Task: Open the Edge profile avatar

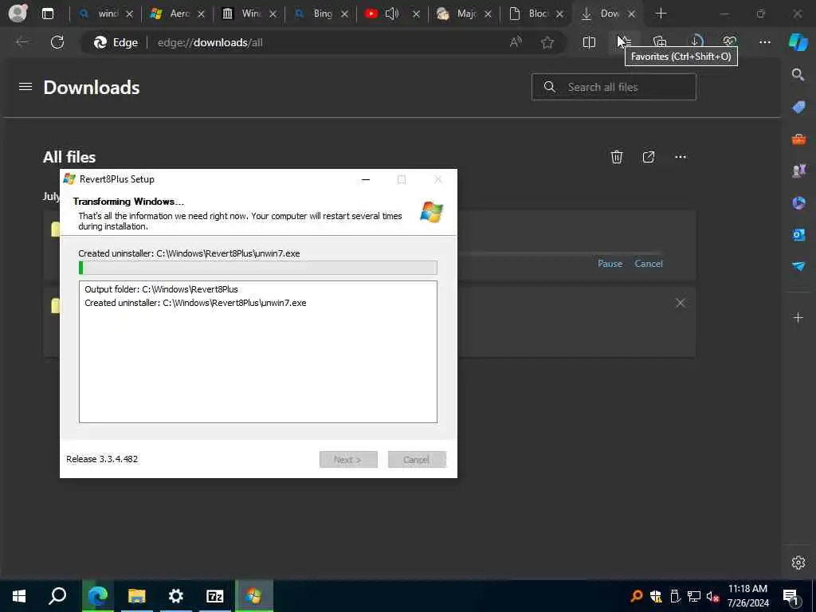Action: coord(18,14)
